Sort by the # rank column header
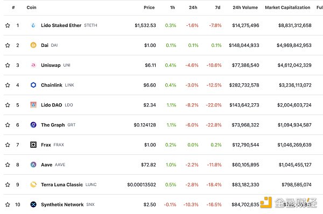 [x=13, y=8]
